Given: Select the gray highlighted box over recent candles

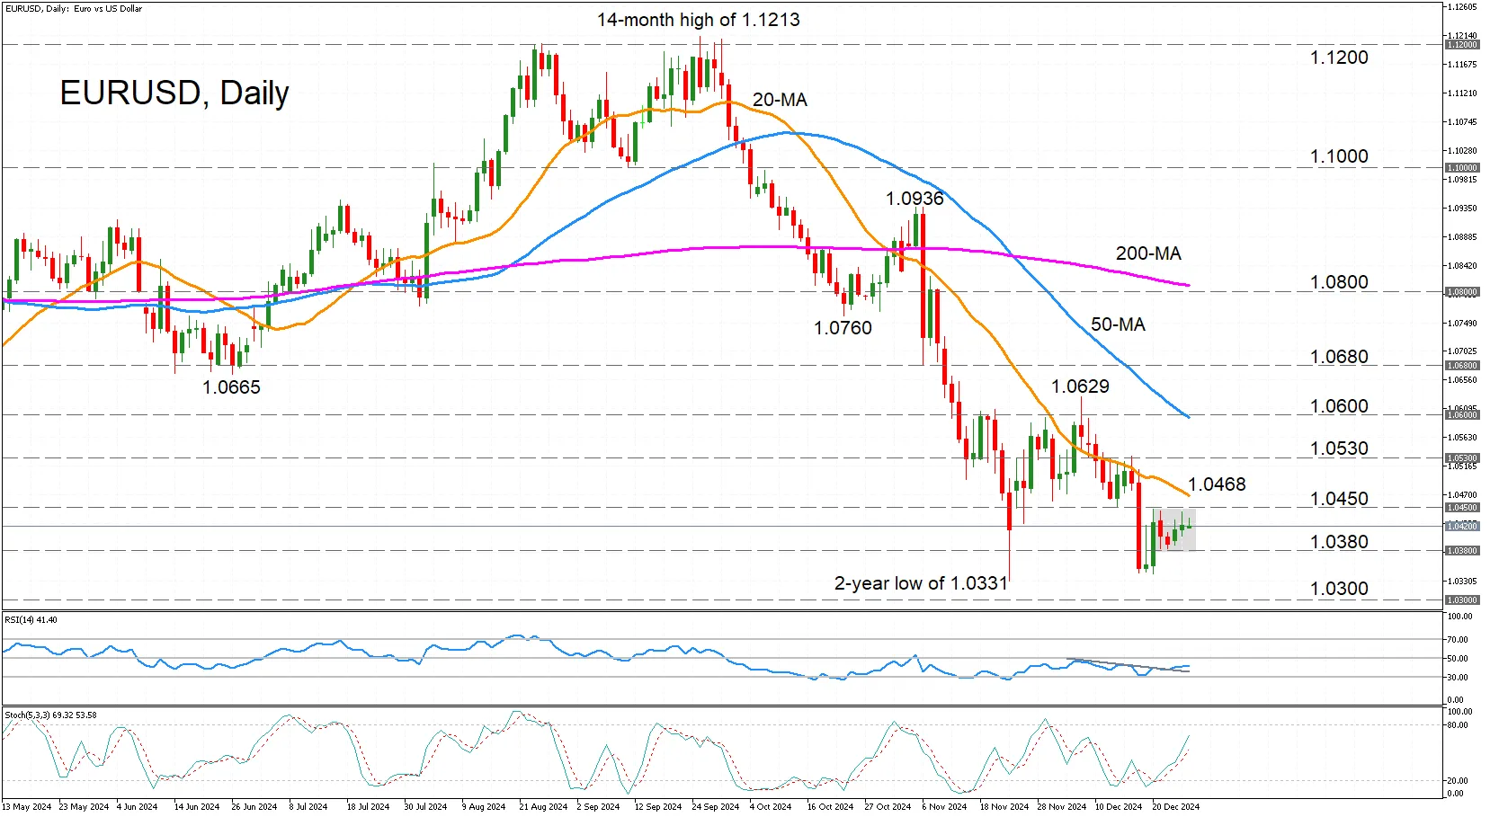Looking at the screenshot, I should pyautogui.click(x=1174, y=529).
